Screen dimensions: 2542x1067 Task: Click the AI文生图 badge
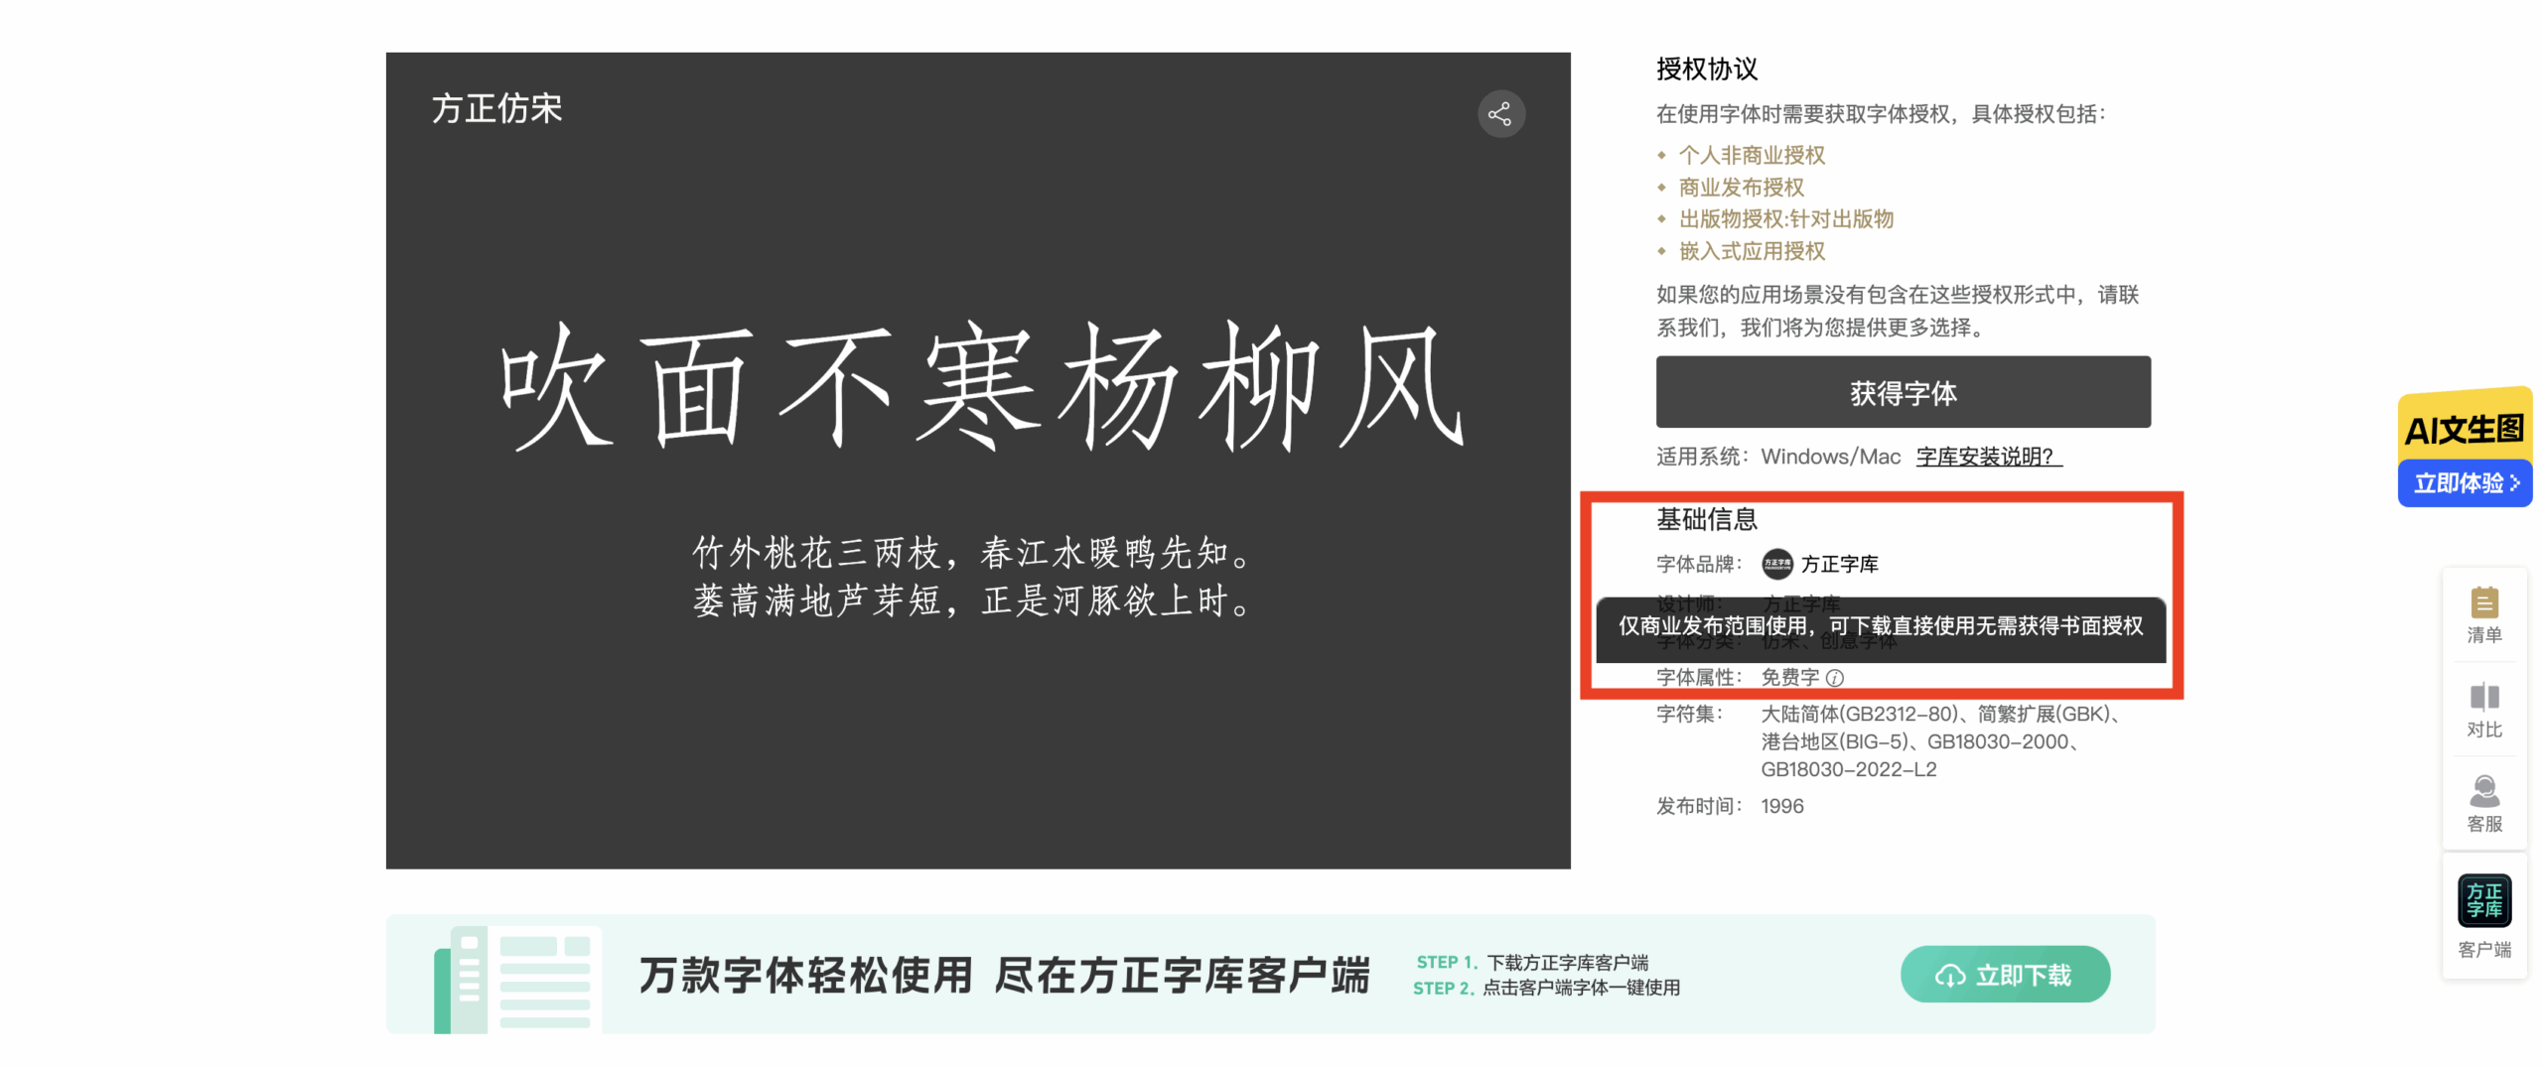(2466, 429)
